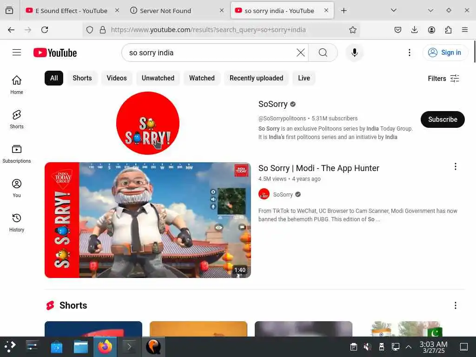
Task: Select Recently uploaded chip
Action: point(256,78)
